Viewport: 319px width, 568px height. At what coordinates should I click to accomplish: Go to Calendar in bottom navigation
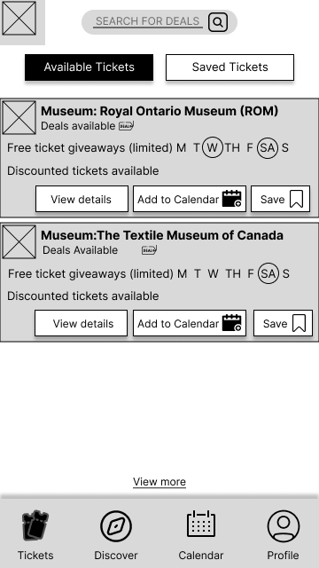click(x=201, y=524)
